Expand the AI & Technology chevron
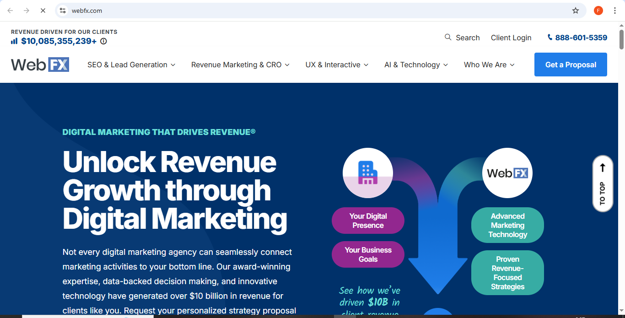Image resolution: width=625 pixels, height=318 pixels. tap(446, 65)
